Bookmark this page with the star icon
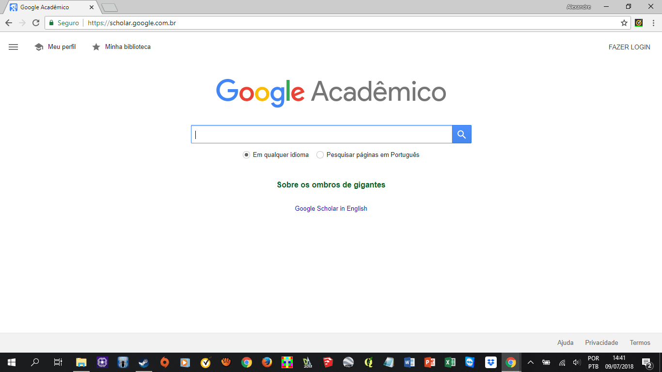Viewport: 662px width, 372px height. pyautogui.click(x=624, y=23)
